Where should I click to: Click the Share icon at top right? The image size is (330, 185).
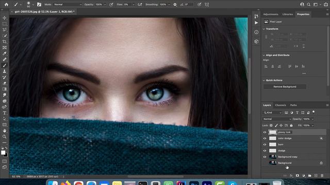326,5
